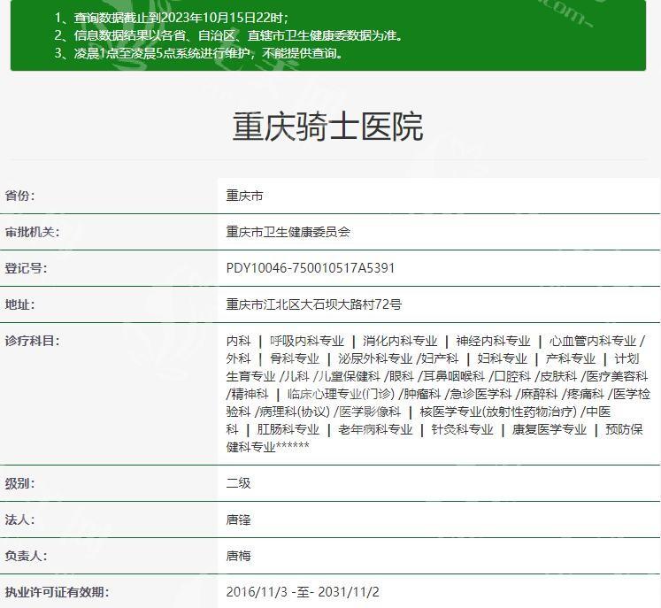Click 产科专业 in the department list
Screen dimensions: 661x608
click(x=571, y=358)
